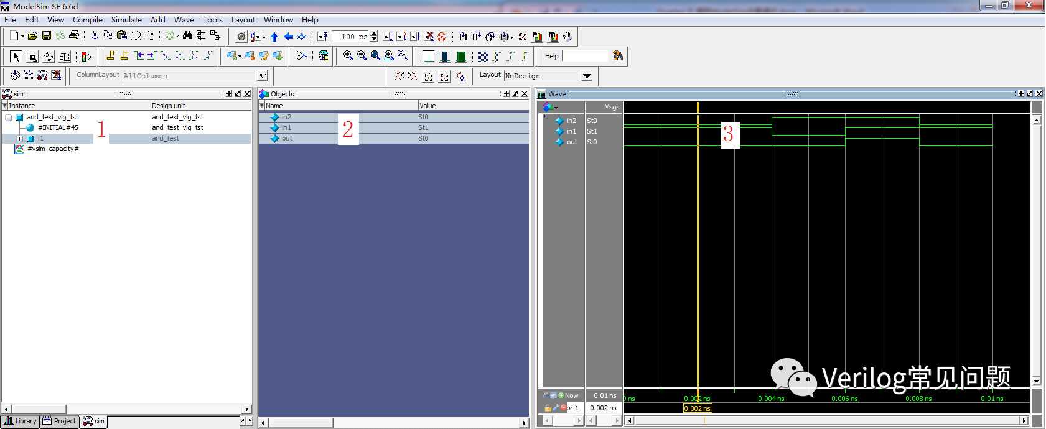Toggle the lock icon for Cursor 1
Viewport: 1046px width, 429px height.
pyautogui.click(x=548, y=408)
